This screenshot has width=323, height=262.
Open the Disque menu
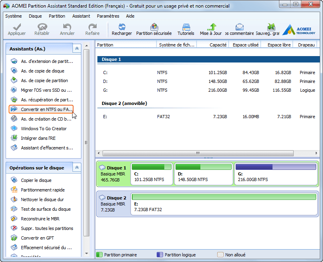tap(35, 16)
